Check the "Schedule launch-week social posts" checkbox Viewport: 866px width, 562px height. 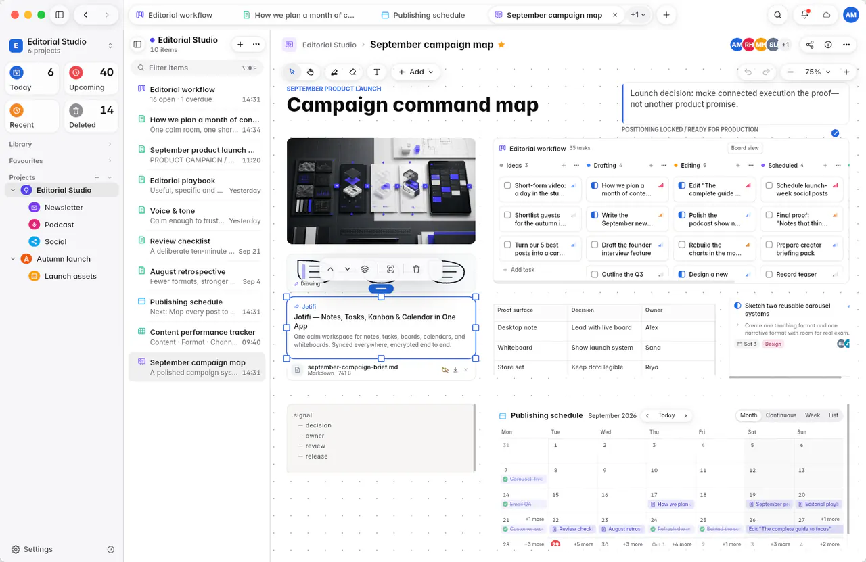pyautogui.click(x=769, y=185)
